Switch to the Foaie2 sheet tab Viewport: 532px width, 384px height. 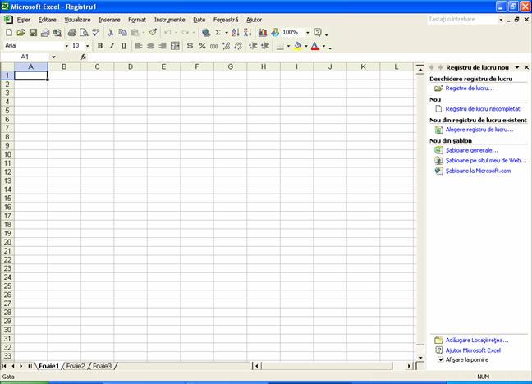pos(76,366)
